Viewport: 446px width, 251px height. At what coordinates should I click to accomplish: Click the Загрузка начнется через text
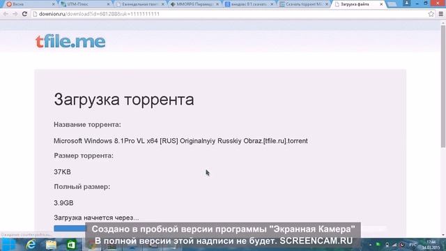(96, 218)
